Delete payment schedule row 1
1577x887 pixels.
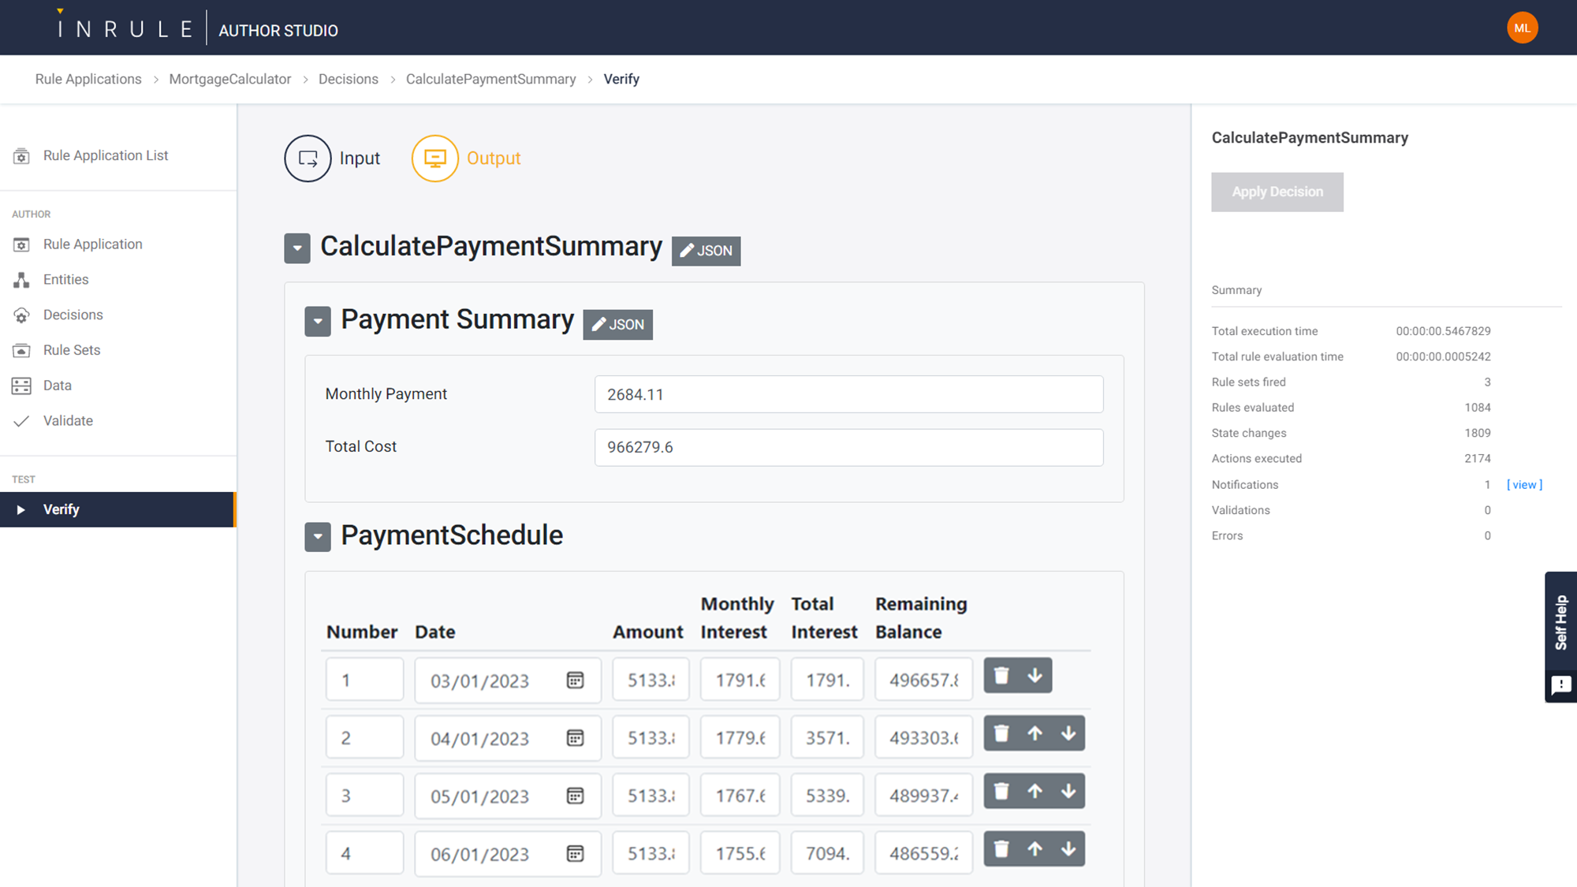coord(1001,676)
